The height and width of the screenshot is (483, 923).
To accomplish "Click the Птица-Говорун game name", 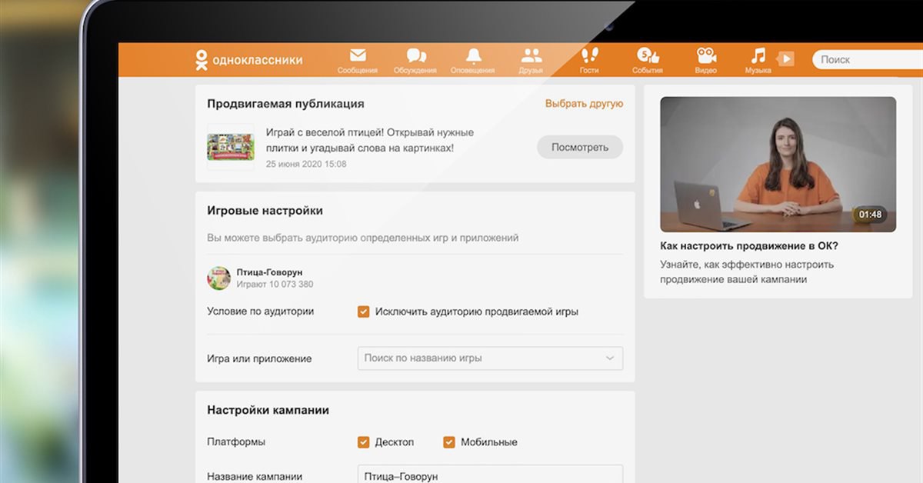I will click(269, 272).
